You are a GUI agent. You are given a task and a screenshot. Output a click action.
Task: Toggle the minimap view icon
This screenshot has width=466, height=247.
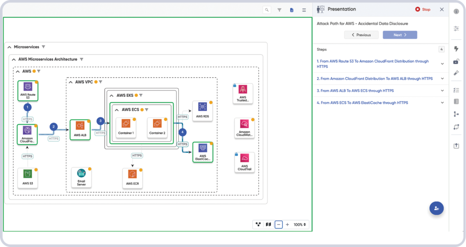click(x=268, y=224)
